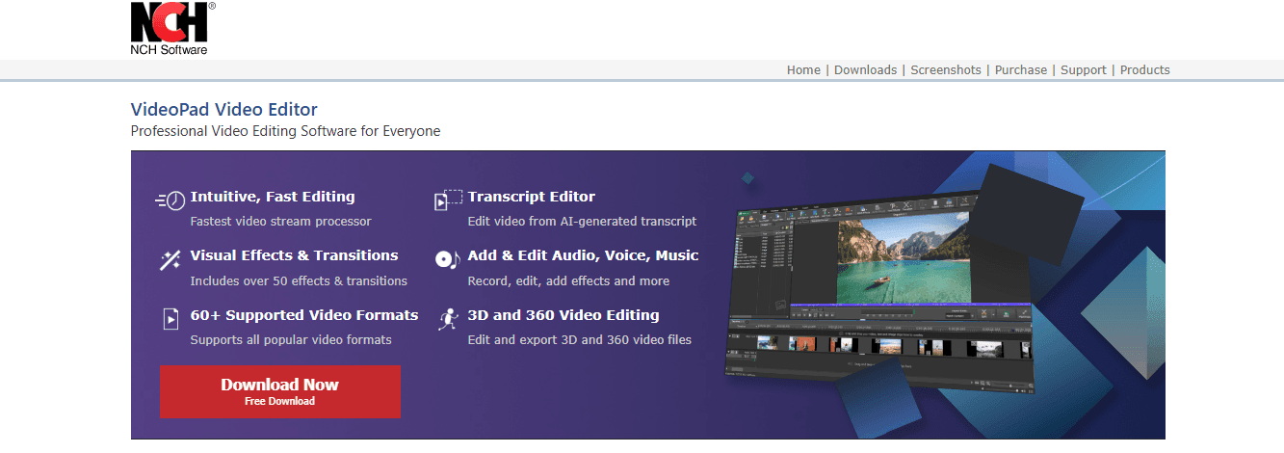This screenshot has height=453, width=1284.
Task: Click the Transcript Editor icon
Action: (448, 200)
